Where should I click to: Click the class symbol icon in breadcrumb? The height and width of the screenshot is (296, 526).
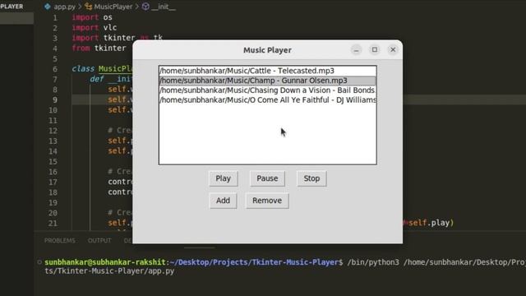pos(89,7)
